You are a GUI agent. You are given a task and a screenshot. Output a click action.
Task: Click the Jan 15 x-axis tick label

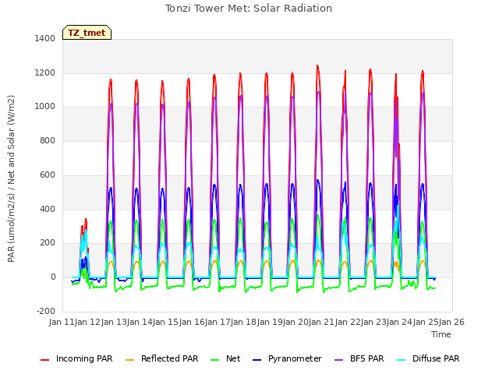166,322
